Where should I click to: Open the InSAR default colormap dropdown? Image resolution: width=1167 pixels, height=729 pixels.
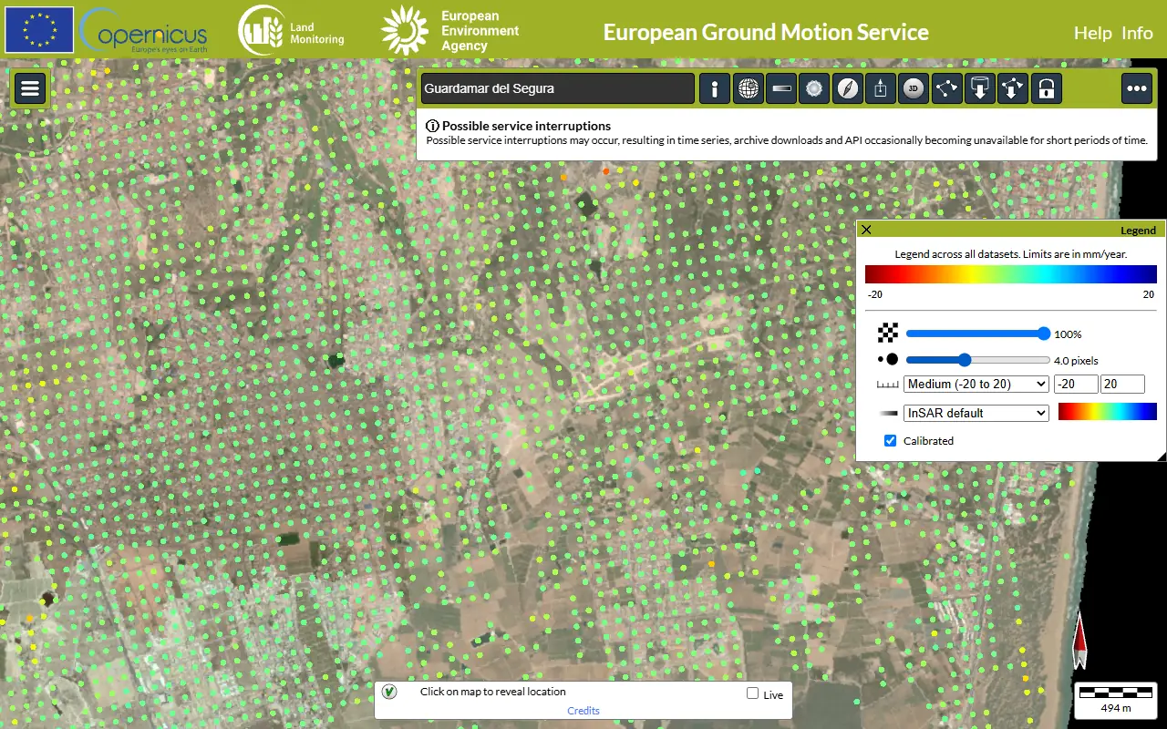(976, 413)
